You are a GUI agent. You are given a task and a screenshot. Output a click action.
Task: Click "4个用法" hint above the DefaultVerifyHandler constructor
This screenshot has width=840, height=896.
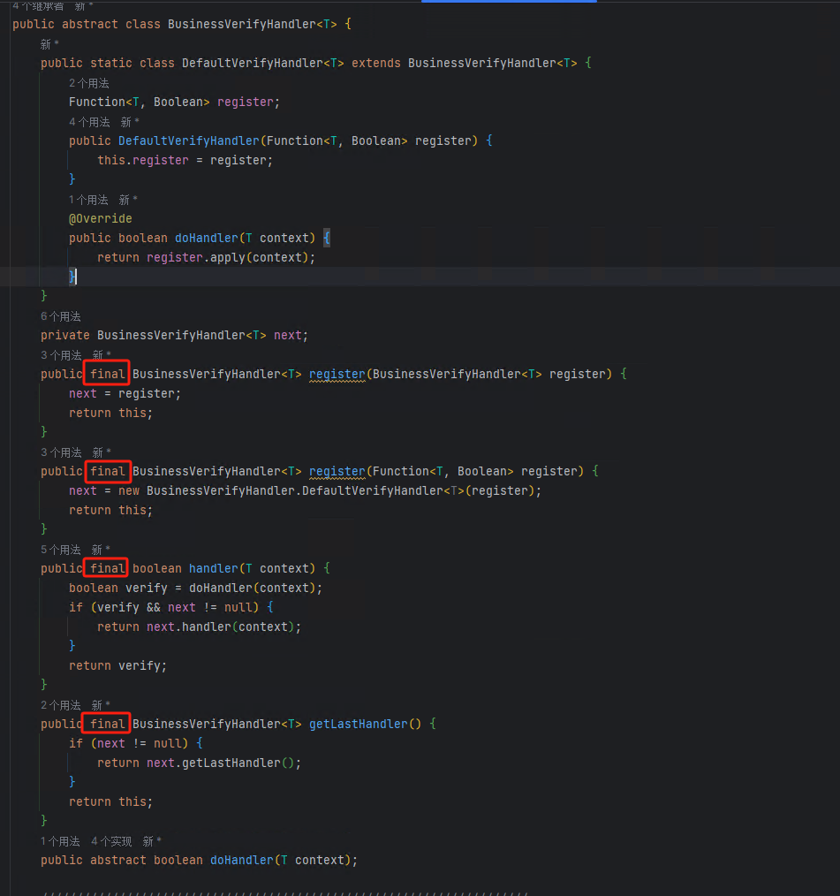click(x=88, y=122)
